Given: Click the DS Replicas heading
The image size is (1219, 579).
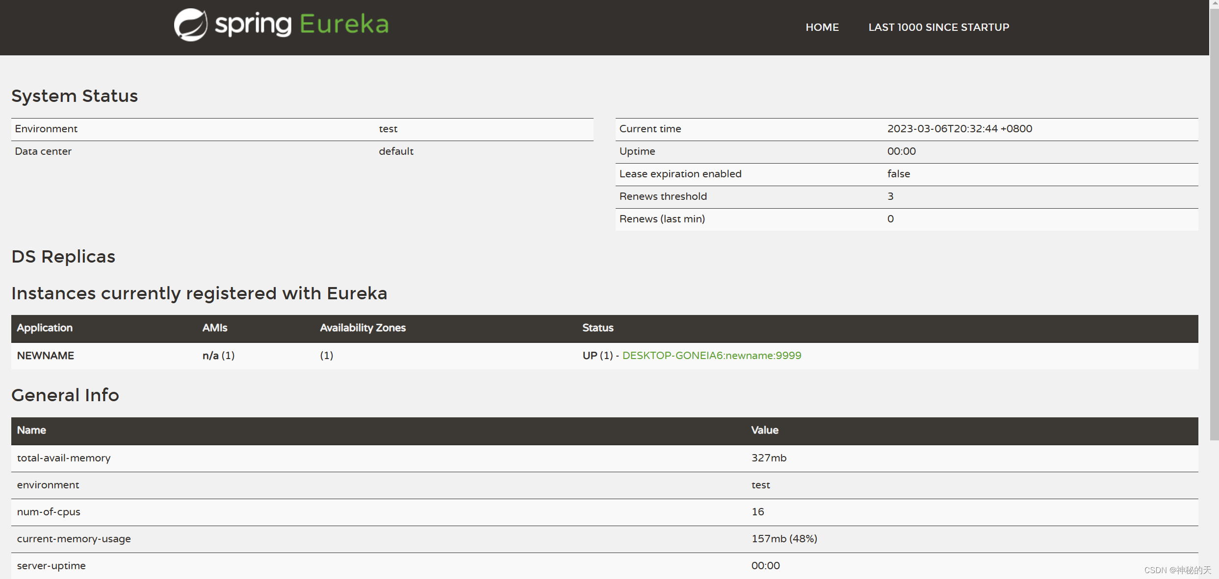Looking at the screenshot, I should coord(63,257).
